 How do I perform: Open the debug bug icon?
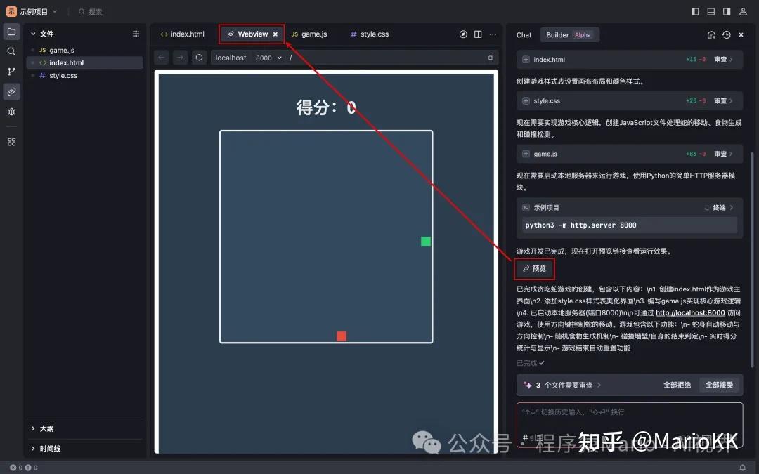pos(11,111)
